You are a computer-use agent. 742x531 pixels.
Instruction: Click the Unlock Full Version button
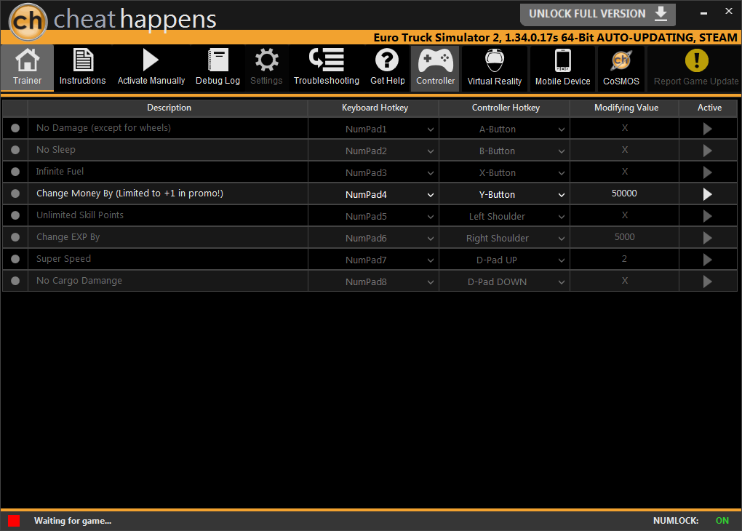pos(598,15)
